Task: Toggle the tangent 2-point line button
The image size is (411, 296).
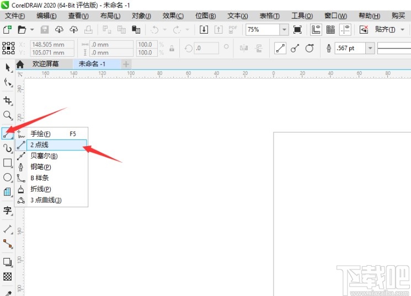Action: pos(309,48)
